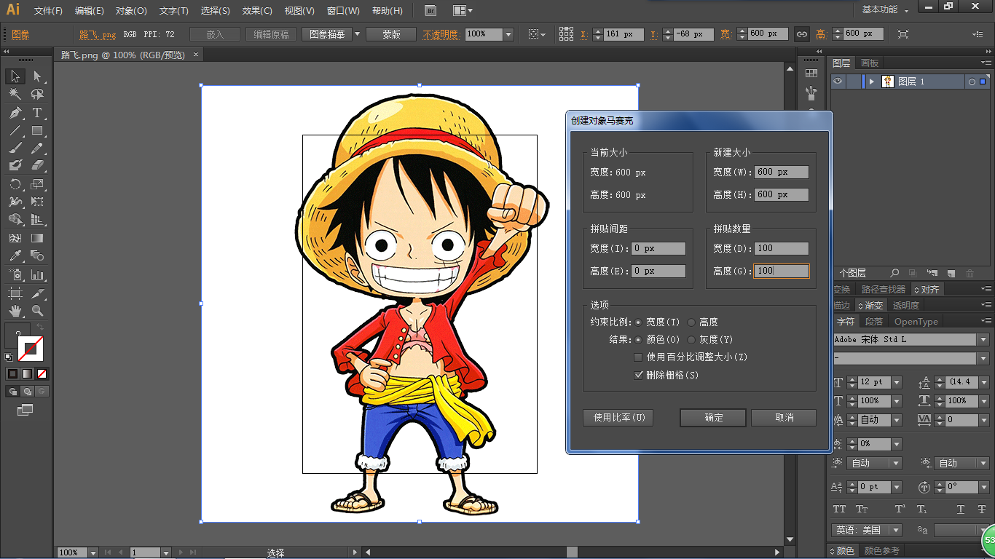Select 宽度(T) constrain ratio radio button
This screenshot has height=559, width=995.
(639, 322)
